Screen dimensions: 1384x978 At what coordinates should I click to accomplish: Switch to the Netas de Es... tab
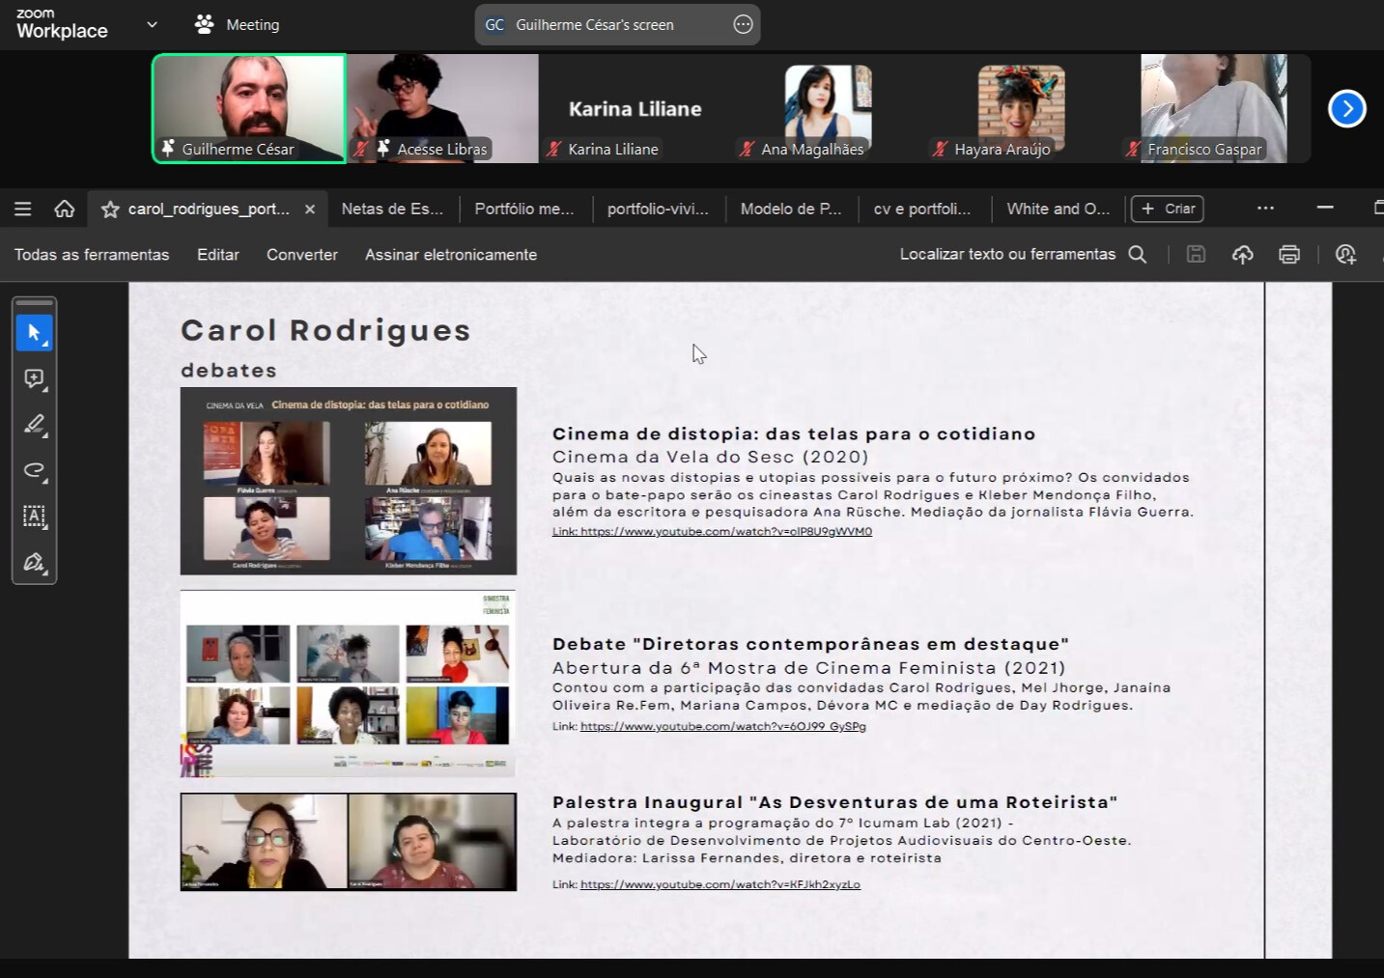tap(392, 209)
